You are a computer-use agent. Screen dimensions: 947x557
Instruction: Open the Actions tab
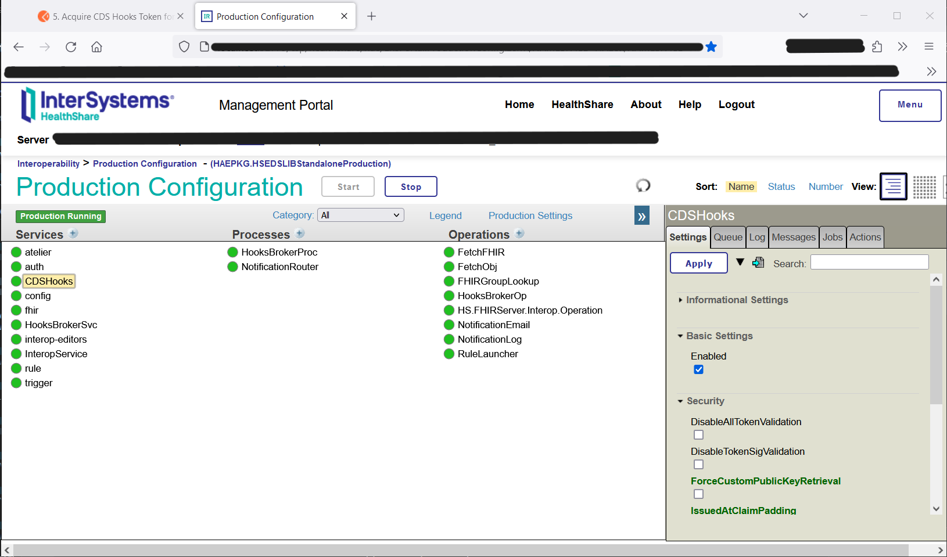865,237
